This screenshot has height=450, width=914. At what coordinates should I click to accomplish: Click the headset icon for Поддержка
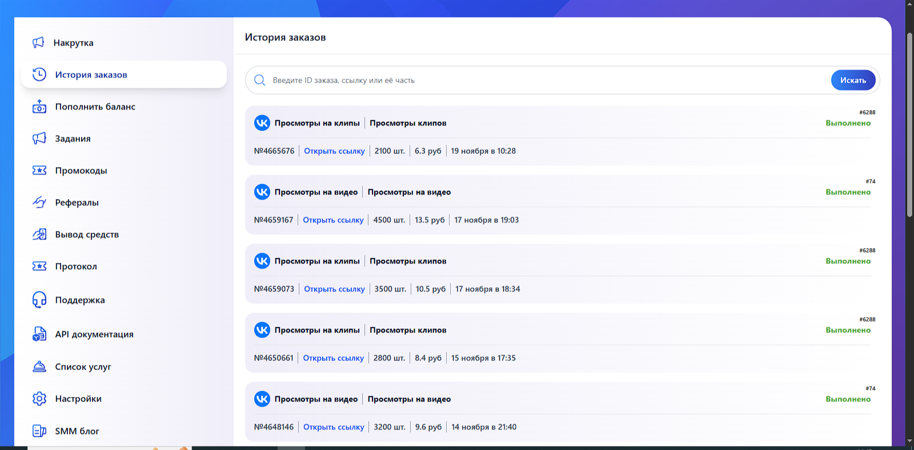[39, 300]
